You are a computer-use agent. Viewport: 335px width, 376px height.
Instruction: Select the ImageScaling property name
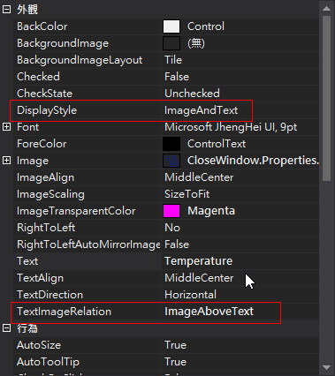50,194
